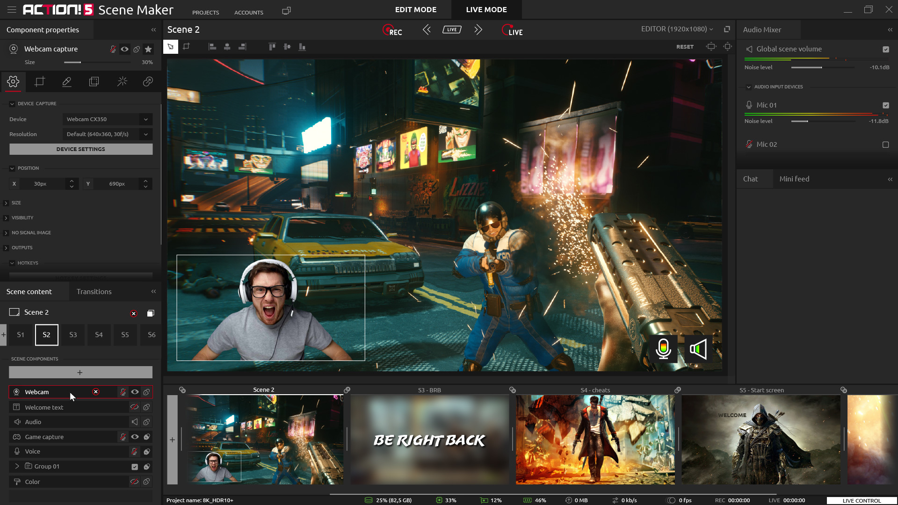Switch to EDIT MODE
The height and width of the screenshot is (505, 898).
pyautogui.click(x=415, y=9)
